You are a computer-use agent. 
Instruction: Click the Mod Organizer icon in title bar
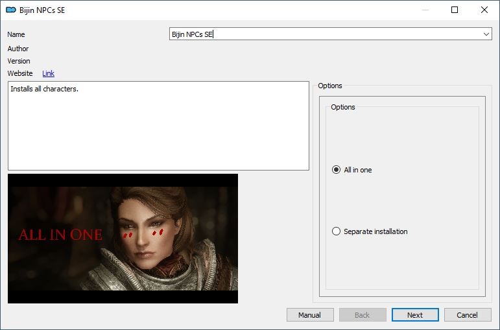(11, 10)
